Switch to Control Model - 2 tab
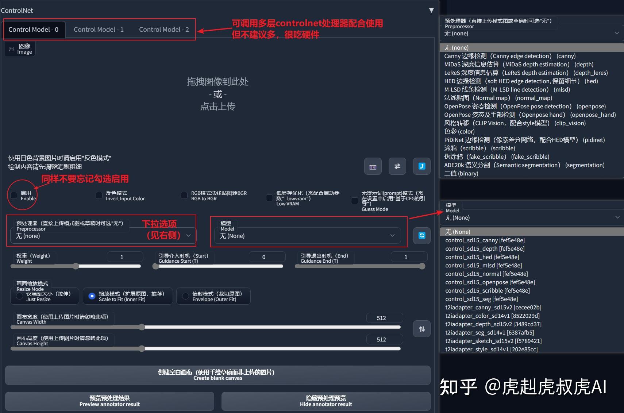The width and height of the screenshot is (624, 413). point(164,30)
